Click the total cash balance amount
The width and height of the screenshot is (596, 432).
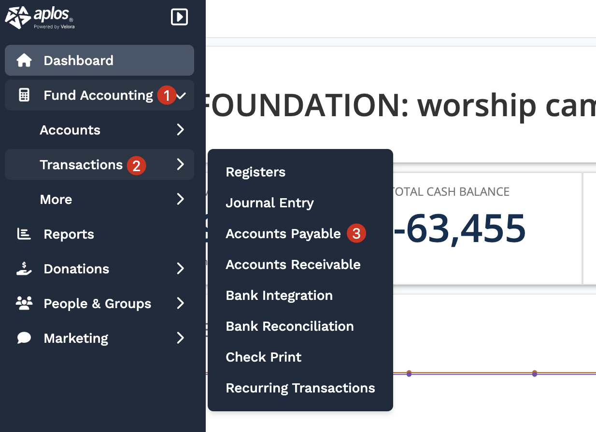click(459, 229)
